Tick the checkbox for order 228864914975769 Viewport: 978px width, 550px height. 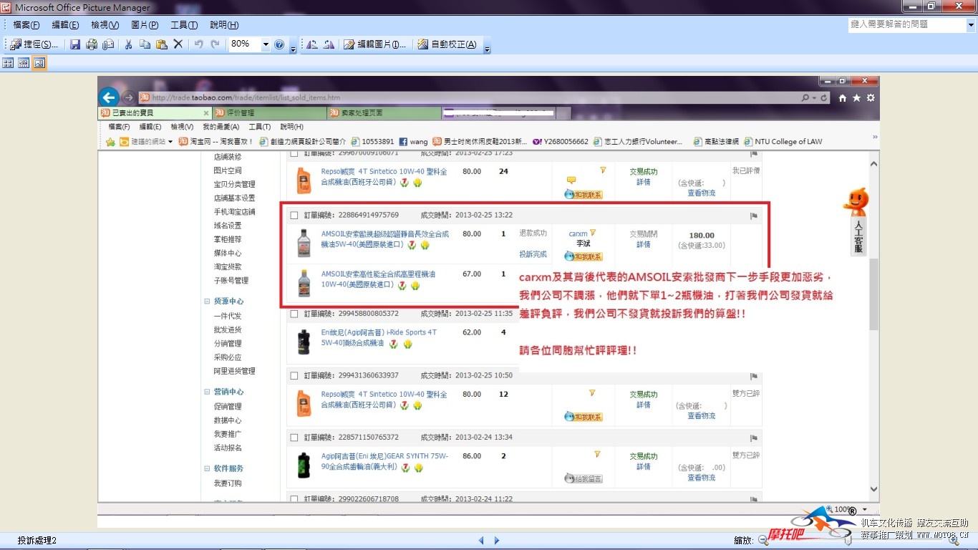pyautogui.click(x=294, y=216)
